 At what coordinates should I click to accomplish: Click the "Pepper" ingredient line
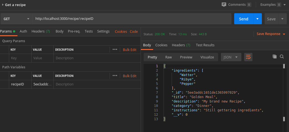[187, 84]
